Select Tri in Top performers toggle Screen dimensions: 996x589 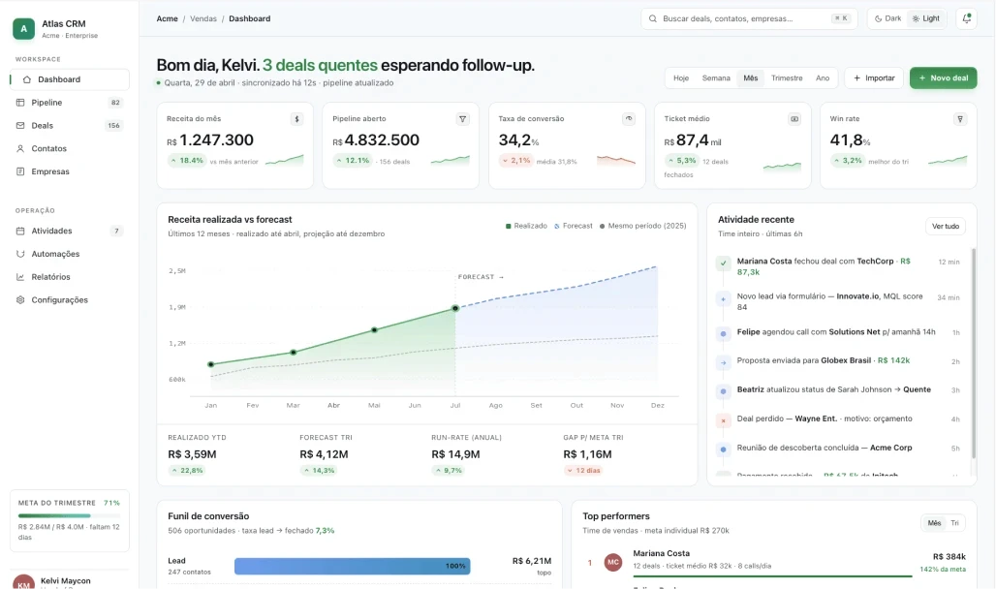[954, 523]
